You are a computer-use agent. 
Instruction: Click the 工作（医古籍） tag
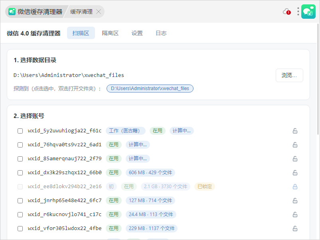click(125, 131)
